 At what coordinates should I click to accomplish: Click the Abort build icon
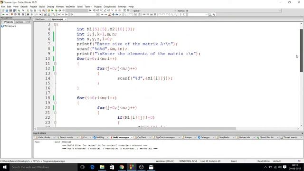63,10
